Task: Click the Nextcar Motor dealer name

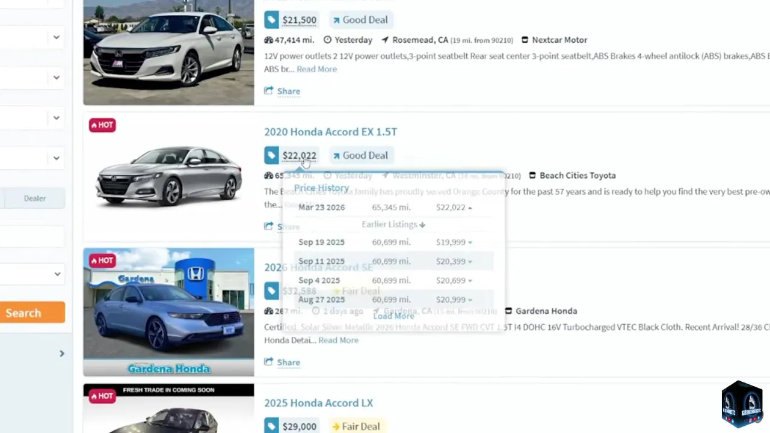Action: pyautogui.click(x=559, y=40)
